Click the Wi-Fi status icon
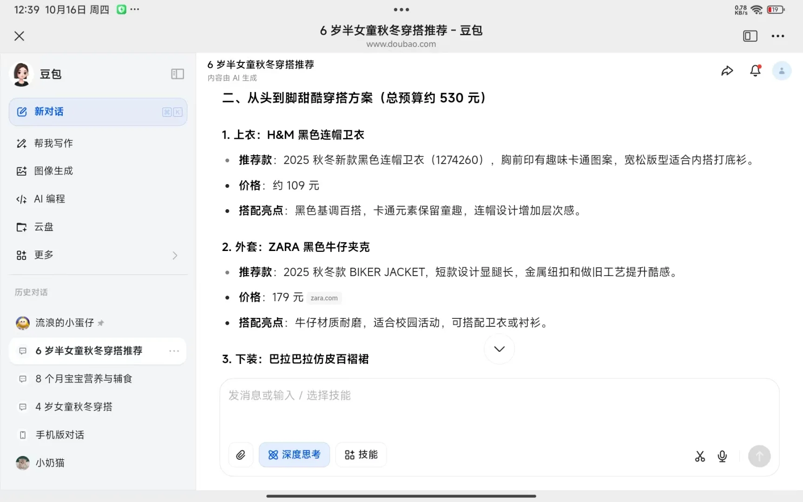803x502 pixels. (x=757, y=9)
